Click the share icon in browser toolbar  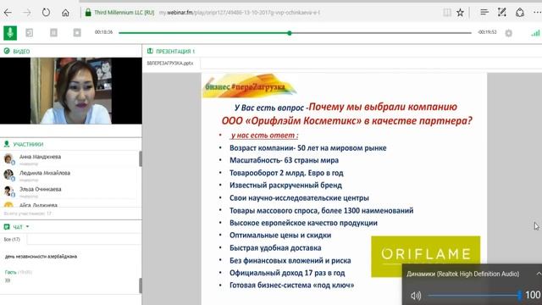520,13
